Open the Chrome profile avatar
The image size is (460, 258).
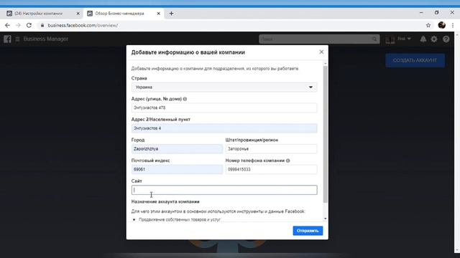pos(441,25)
